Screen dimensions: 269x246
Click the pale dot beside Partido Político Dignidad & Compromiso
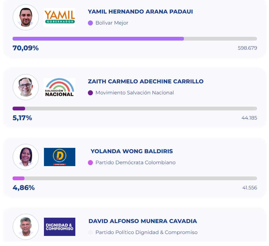pos(90,232)
